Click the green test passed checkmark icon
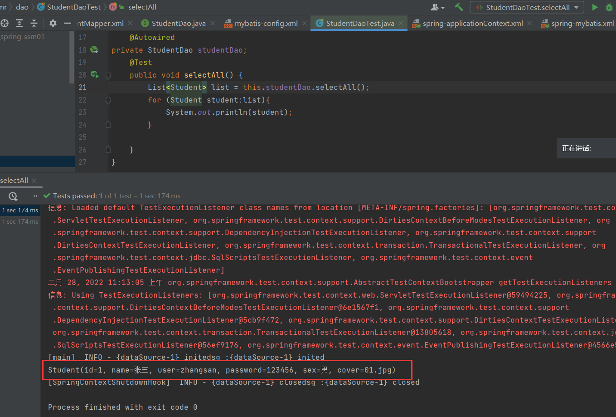 point(47,196)
